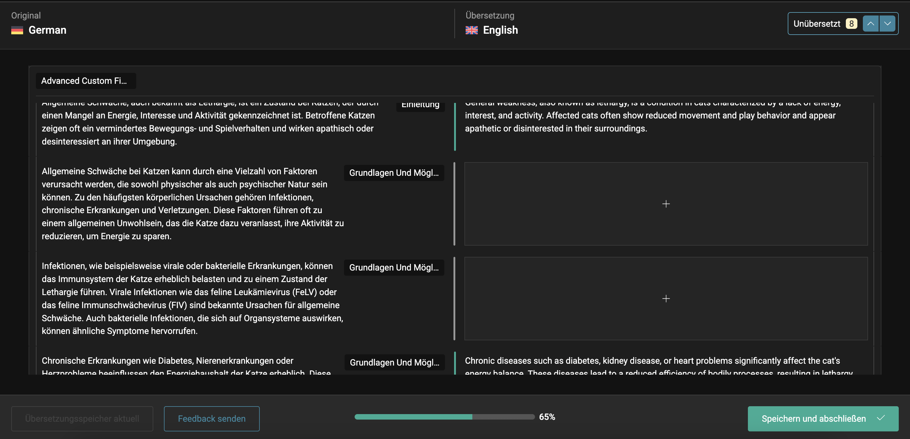Open the Advanced Custom Fi... tab
This screenshot has width=910, height=439.
85,81
